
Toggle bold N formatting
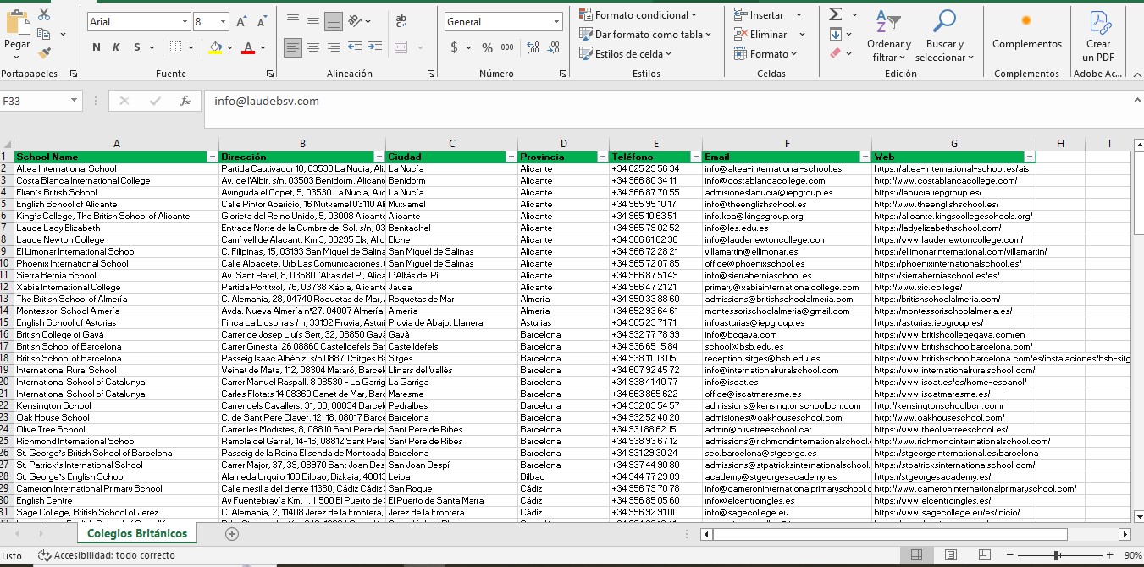[x=97, y=47]
